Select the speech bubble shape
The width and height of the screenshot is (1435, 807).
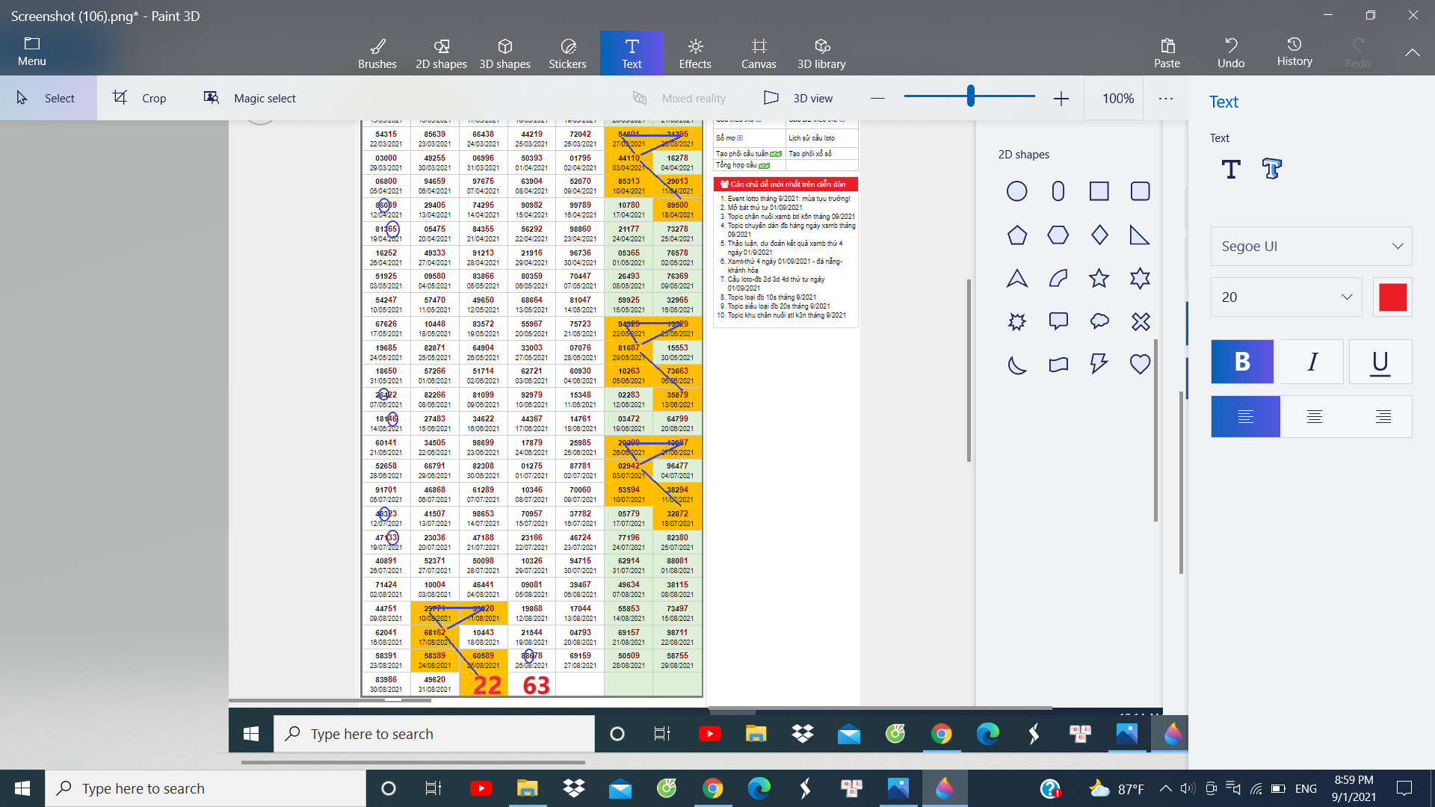coord(1058,321)
